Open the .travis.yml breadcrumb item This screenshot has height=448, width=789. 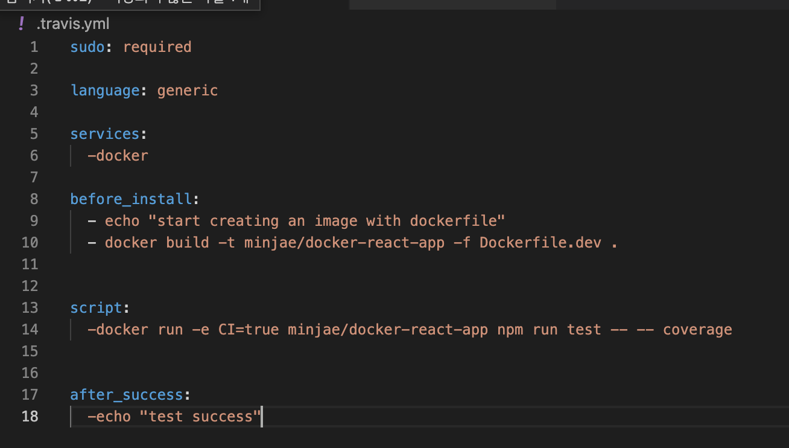tap(72, 25)
